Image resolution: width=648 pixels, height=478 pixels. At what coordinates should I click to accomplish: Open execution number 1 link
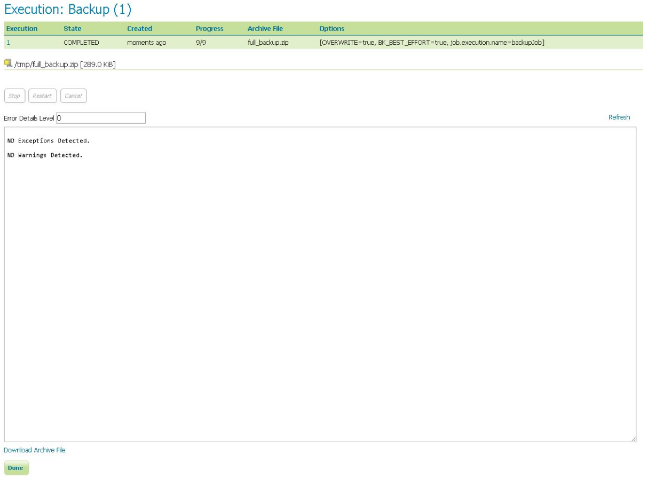[x=9, y=43]
